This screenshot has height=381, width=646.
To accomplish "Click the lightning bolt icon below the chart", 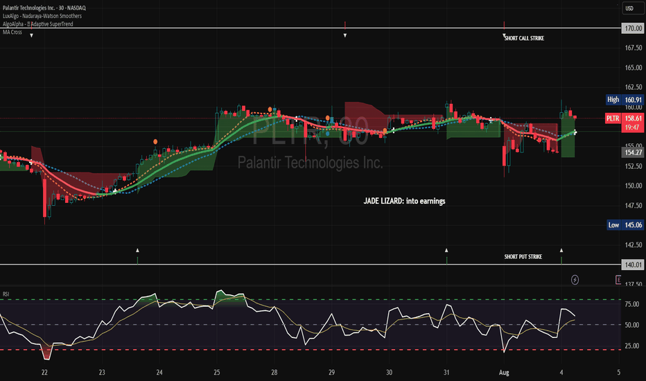I will [x=575, y=280].
